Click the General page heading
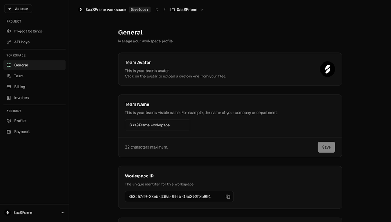 coord(130,32)
